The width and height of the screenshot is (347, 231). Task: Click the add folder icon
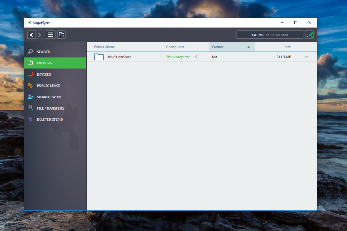pos(61,35)
